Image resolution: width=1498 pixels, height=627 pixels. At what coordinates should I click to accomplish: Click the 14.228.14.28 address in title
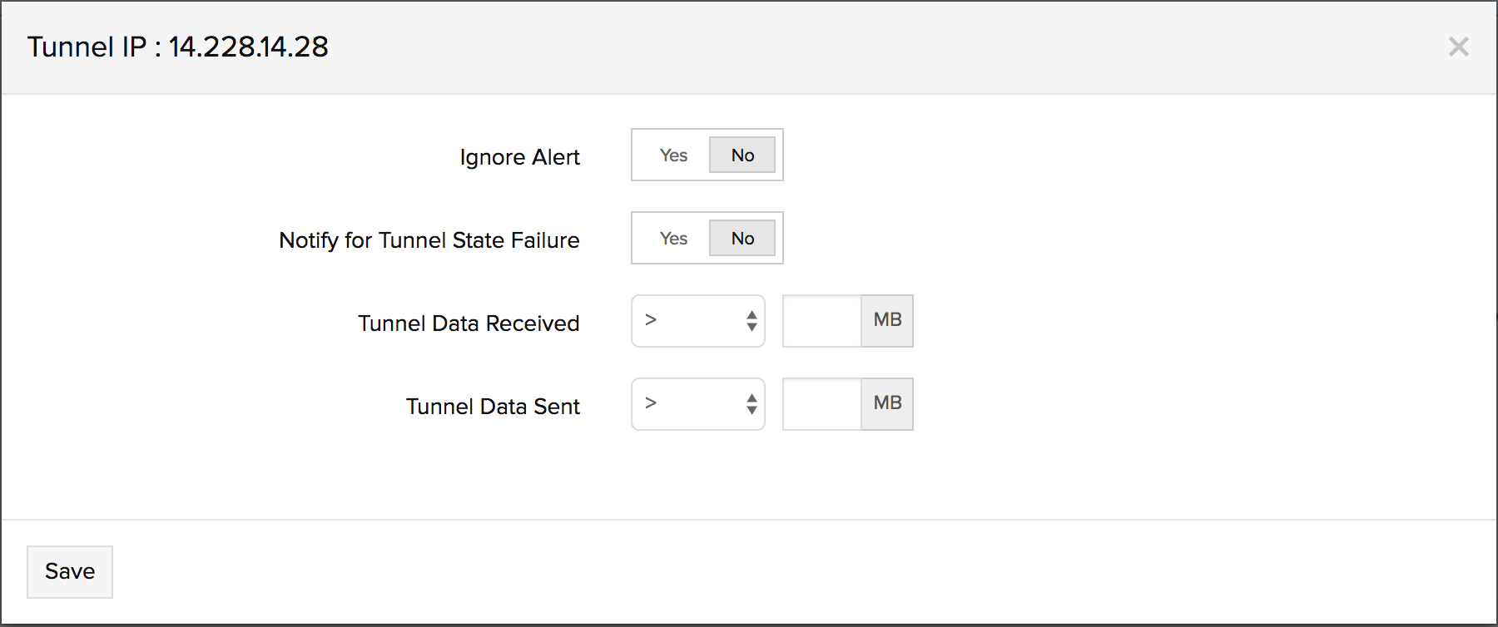tap(249, 47)
